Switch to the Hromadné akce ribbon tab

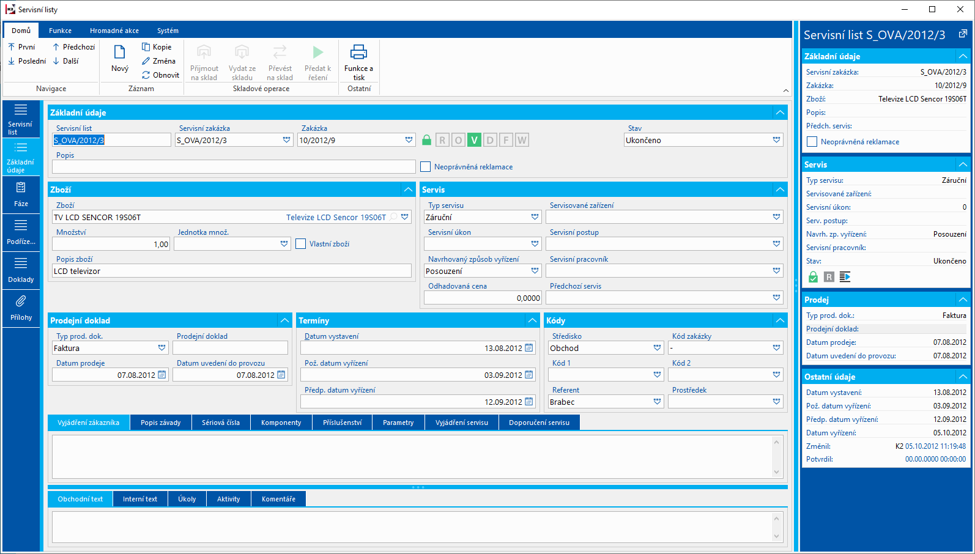(114, 31)
